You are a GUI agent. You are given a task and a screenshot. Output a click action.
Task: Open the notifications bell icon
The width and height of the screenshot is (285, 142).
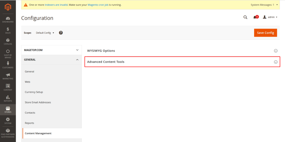pos(255,17)
